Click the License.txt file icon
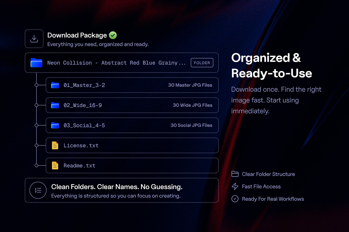Screen dimensions: 349x232 pos(55,145)
